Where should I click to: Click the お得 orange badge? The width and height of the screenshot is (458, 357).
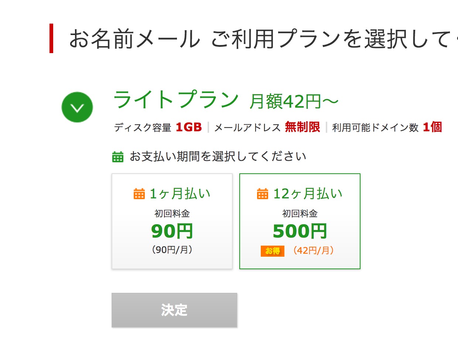click(x=273, y=251)
